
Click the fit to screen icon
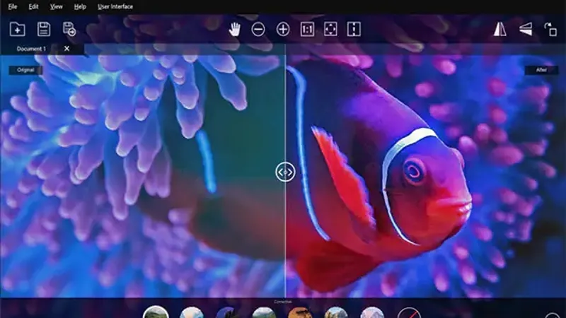(330, 29)
